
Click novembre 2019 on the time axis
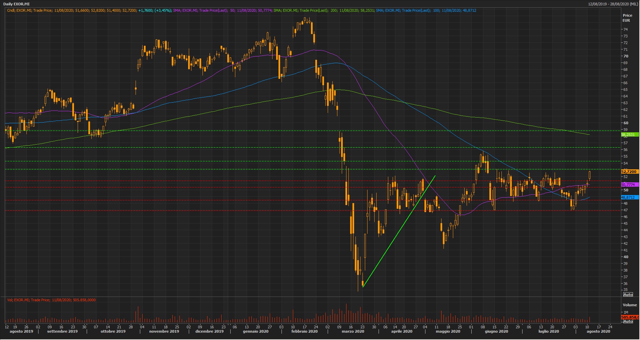(x=164, y=331)
